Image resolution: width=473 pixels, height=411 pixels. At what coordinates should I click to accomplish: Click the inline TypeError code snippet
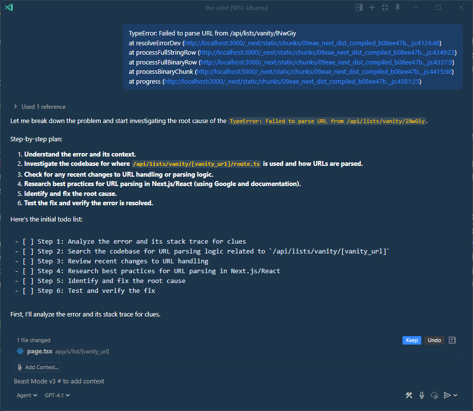pos(327,121)
